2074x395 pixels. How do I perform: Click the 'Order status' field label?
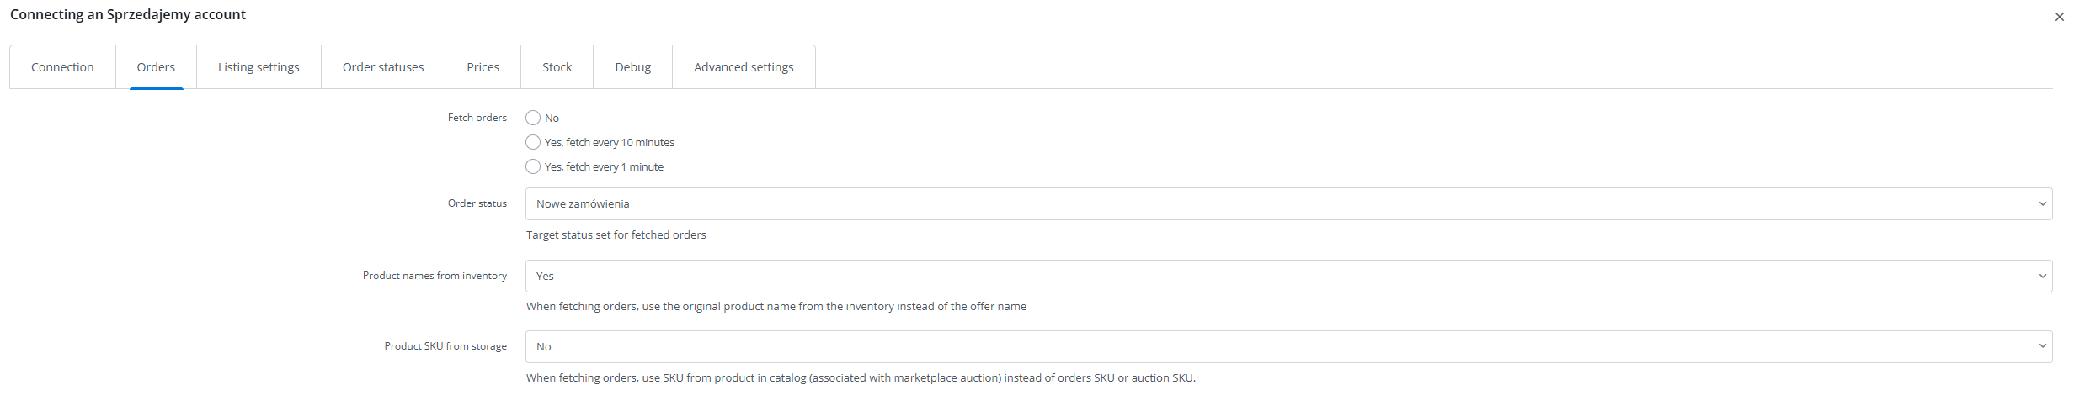click(477, 203)
